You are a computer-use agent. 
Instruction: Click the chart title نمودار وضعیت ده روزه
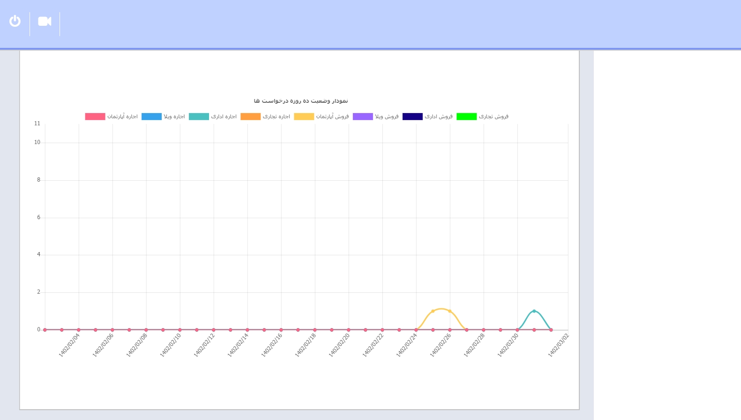pyautogui.click(x=301, y=101)
